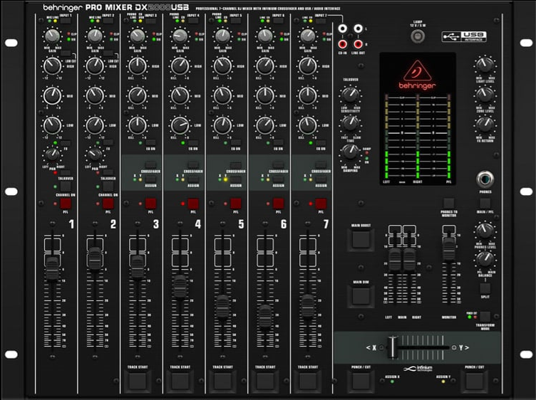Click the Phones Level knob
The height and width of the screenshot is (400, 536).
coord(485,229)
